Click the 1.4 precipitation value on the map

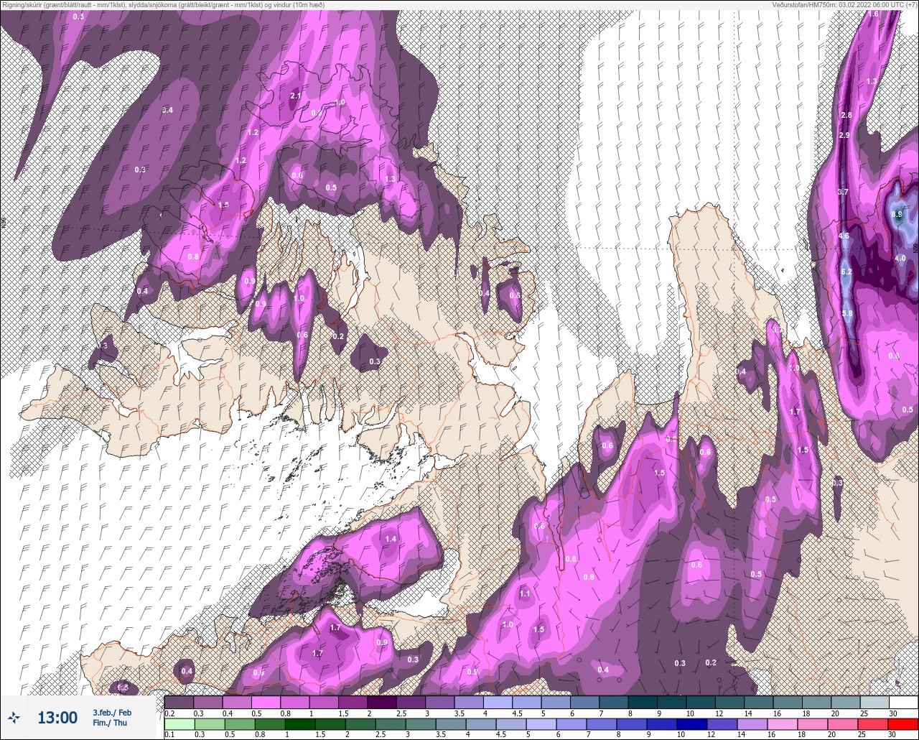[x=391, y=539]
